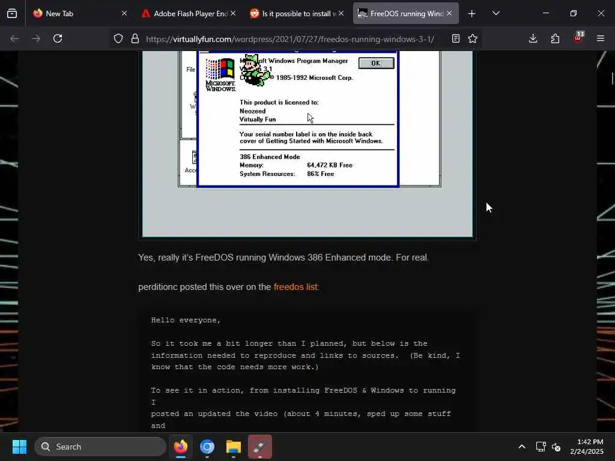Follow the 'freedos list' link
Viewport: 615px width, 461px height.
pos(295,287)
